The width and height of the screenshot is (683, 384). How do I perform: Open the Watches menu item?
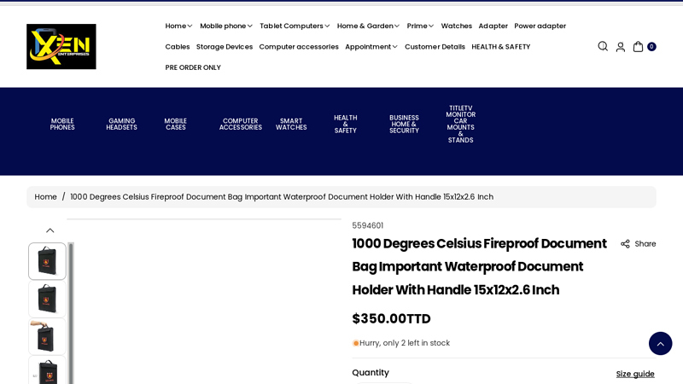pos(456,26)
